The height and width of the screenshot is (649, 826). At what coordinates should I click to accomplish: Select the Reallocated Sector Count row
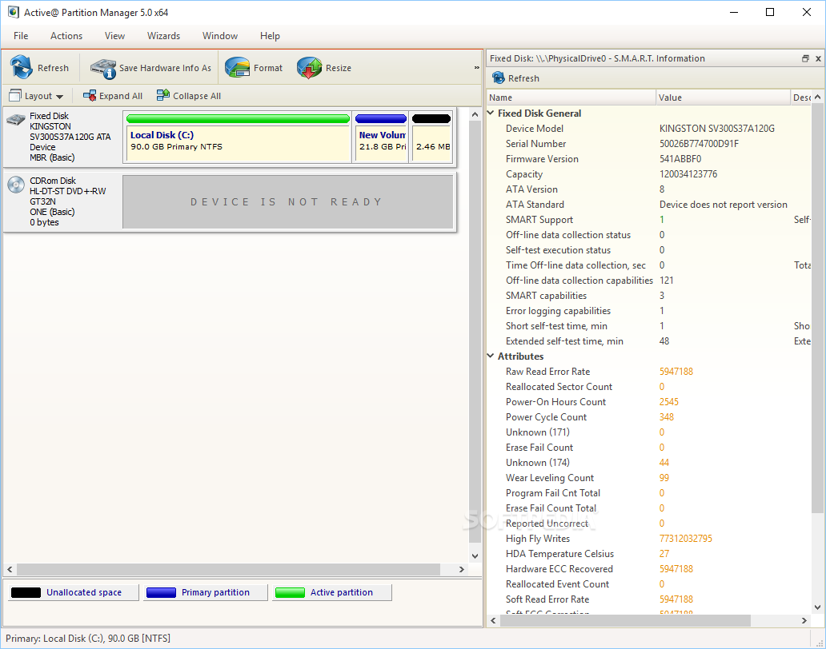[x=649, y=387]
